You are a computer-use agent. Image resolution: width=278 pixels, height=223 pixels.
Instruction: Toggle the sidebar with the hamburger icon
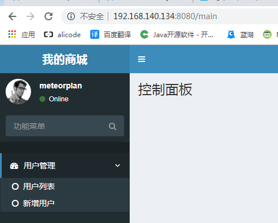[142, 59]
